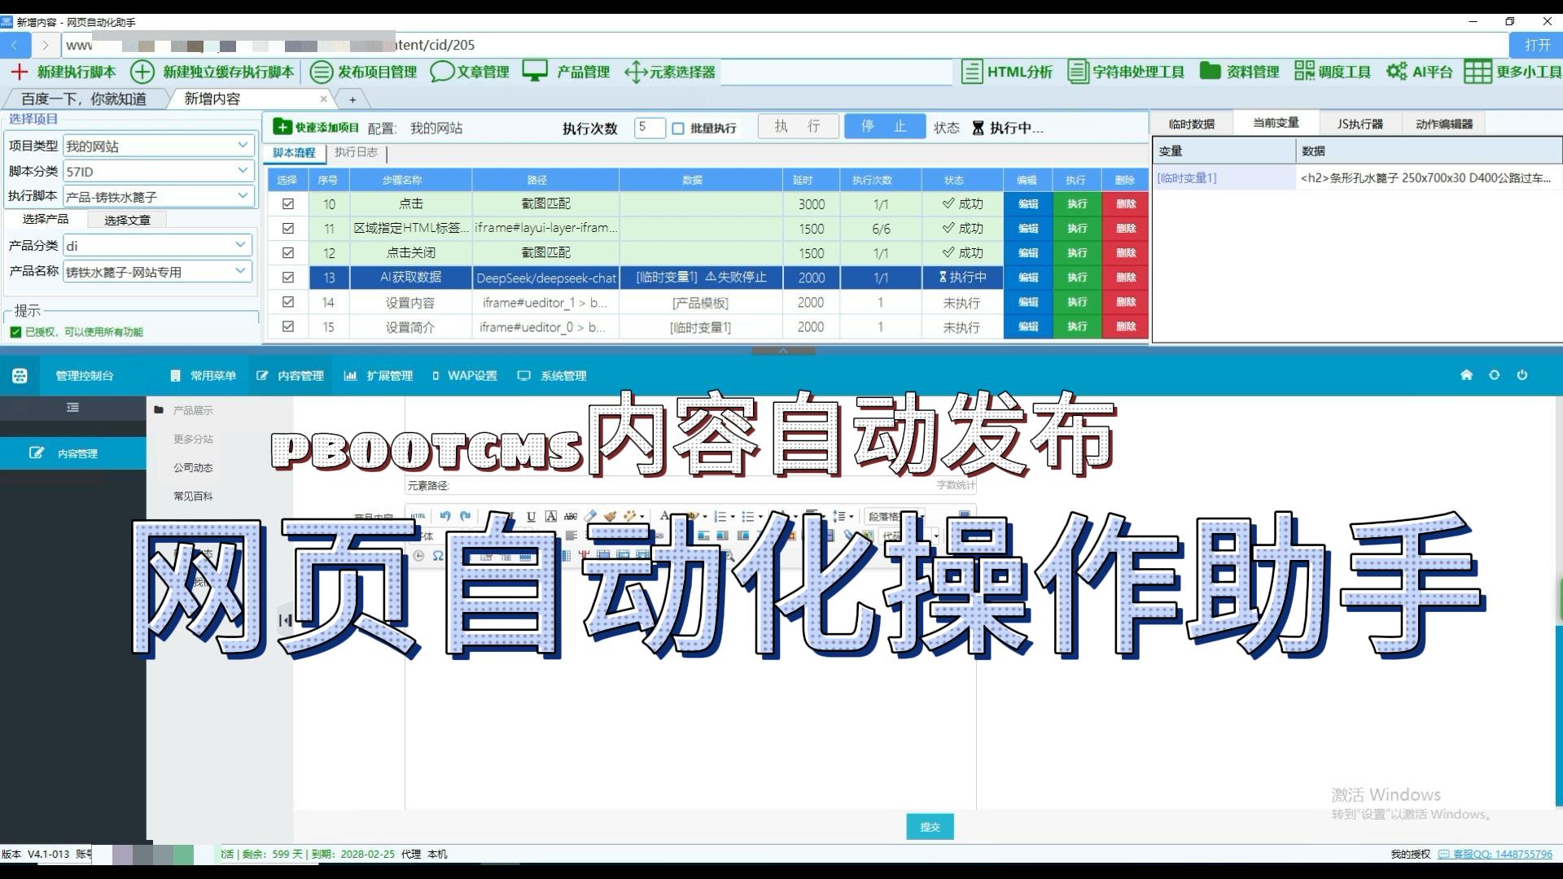This screenshot has height=879, width=1563.
Task: Switch to the 执行日志 tab
Action: pos(357,152)
